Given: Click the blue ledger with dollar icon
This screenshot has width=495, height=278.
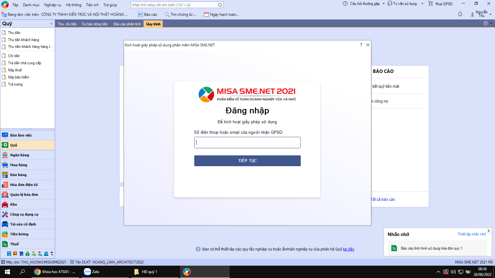Looking at the screenshot, I should (x=9, y=254).
